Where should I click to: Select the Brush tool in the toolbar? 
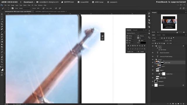[2, 32]
